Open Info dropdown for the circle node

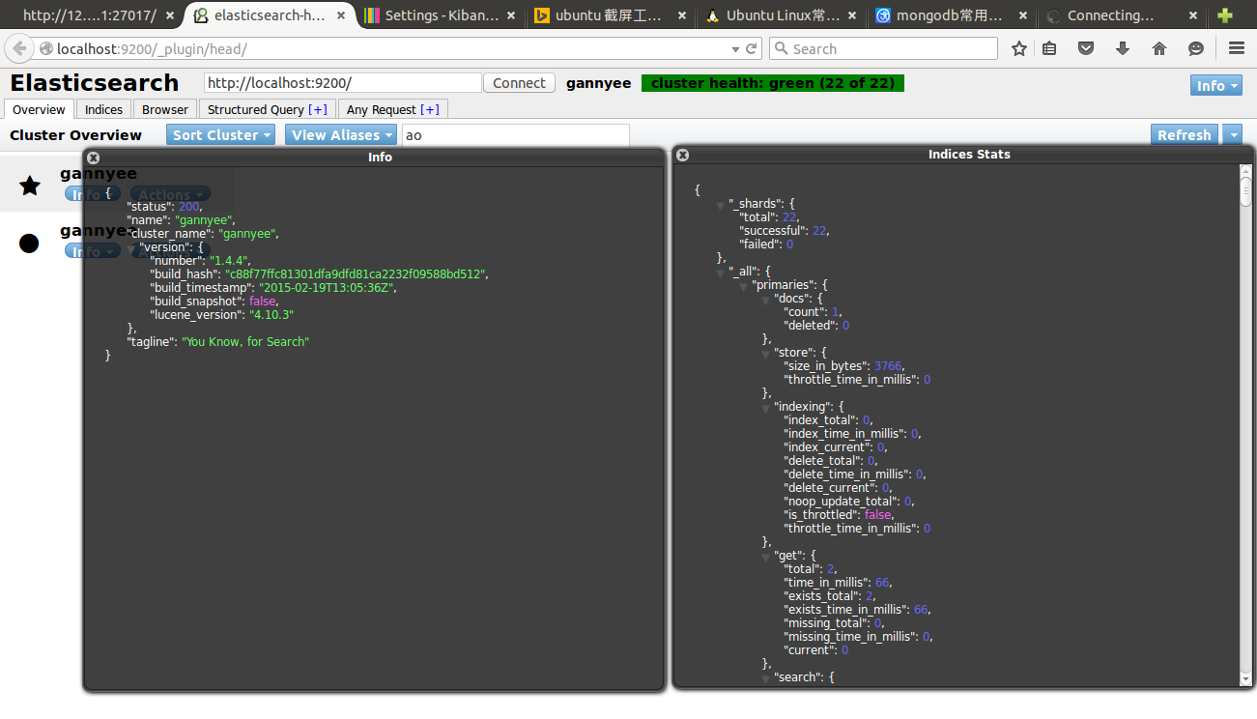pos(92,251)
